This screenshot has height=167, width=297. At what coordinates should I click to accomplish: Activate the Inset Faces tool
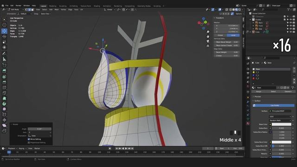tap(4, 77)
